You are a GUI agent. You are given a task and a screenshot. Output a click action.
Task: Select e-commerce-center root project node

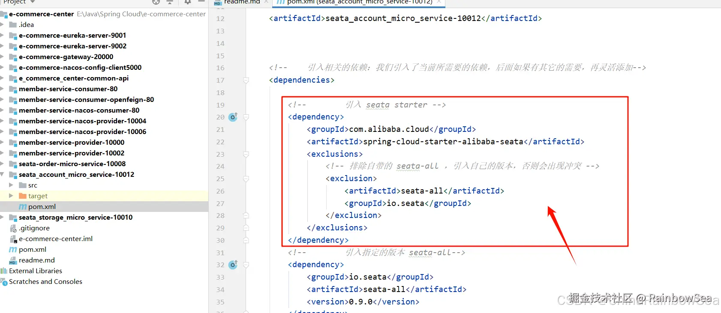[42, 14]
